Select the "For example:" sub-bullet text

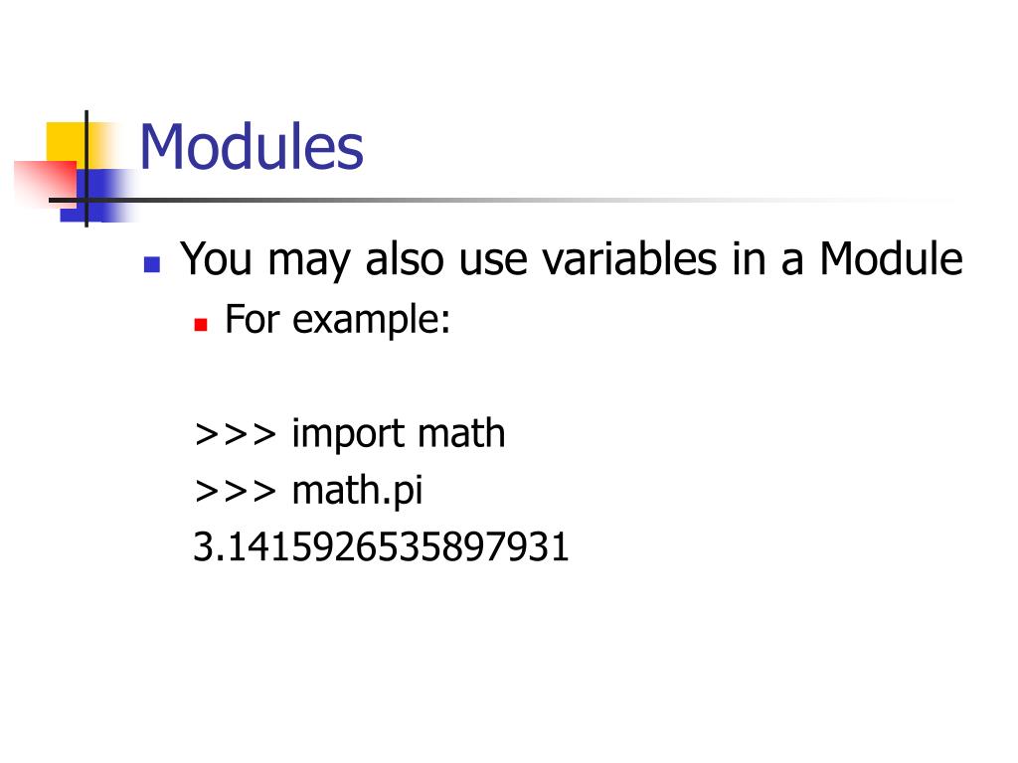pyautogui.click(x=338, y=320)
